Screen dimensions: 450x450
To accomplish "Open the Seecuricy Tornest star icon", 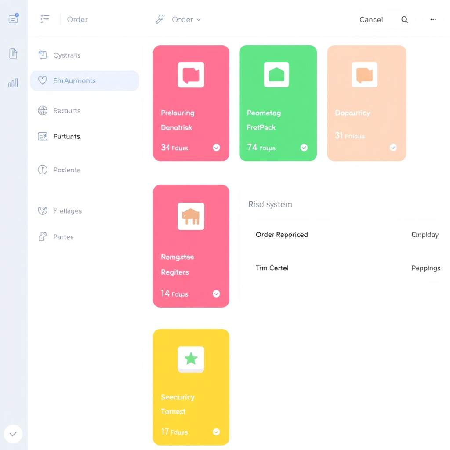I will coord(191,359).
